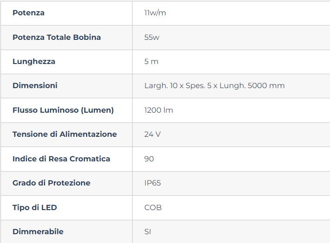This screenshot has width=330, height=243.
Task: Click the "Tensione di Alimentazione" label
Action: click(64, 134)
